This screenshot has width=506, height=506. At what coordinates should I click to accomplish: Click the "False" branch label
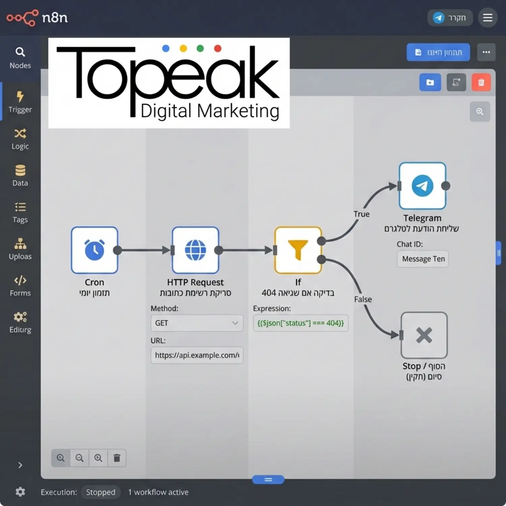click(363, 299)
